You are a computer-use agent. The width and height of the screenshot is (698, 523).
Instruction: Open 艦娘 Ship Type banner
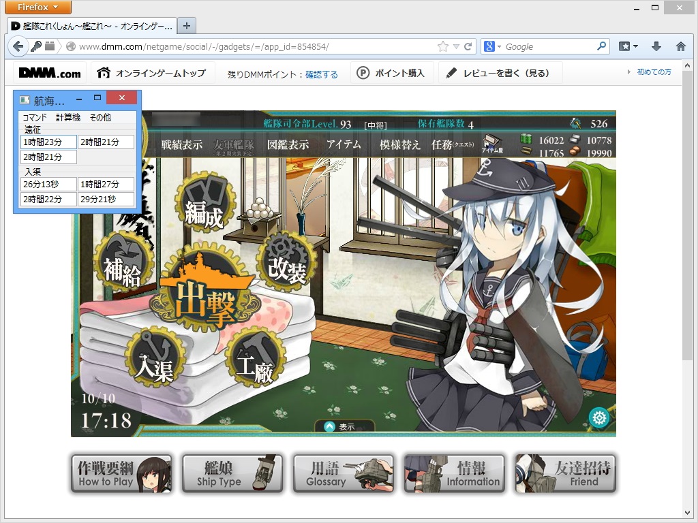coord(232,474)
